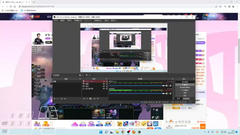This screenshot has width=240, height=135.
Task: Open File Explorer from the taskbar
Action: (x=117, y=132)
